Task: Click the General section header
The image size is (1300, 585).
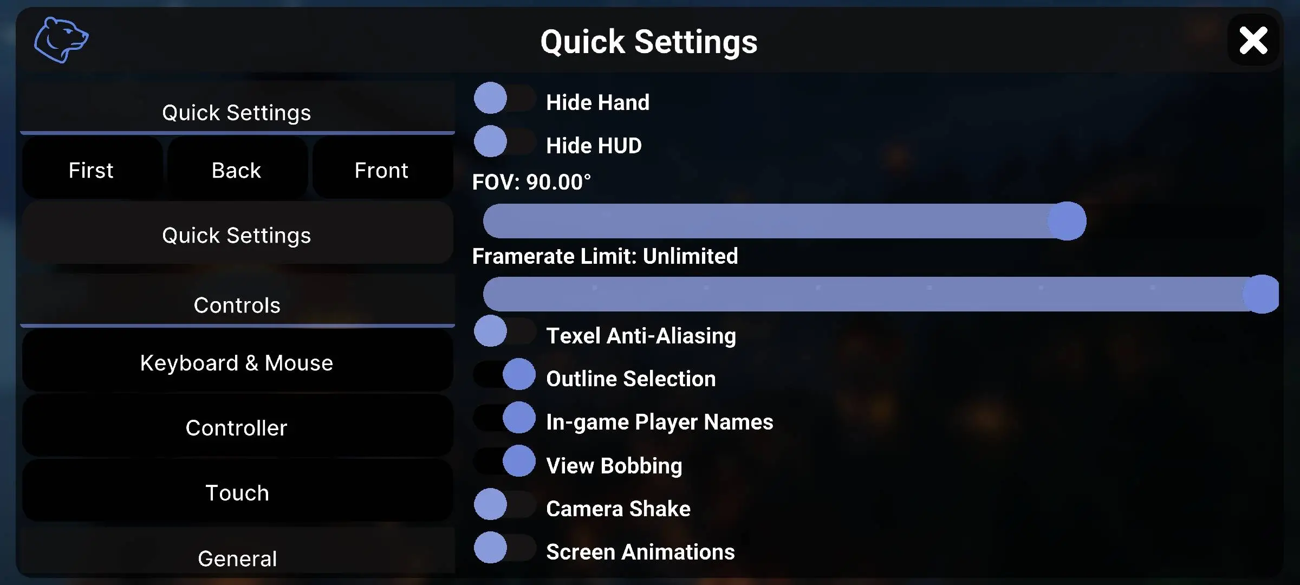Action: click(x=237, y=558)
